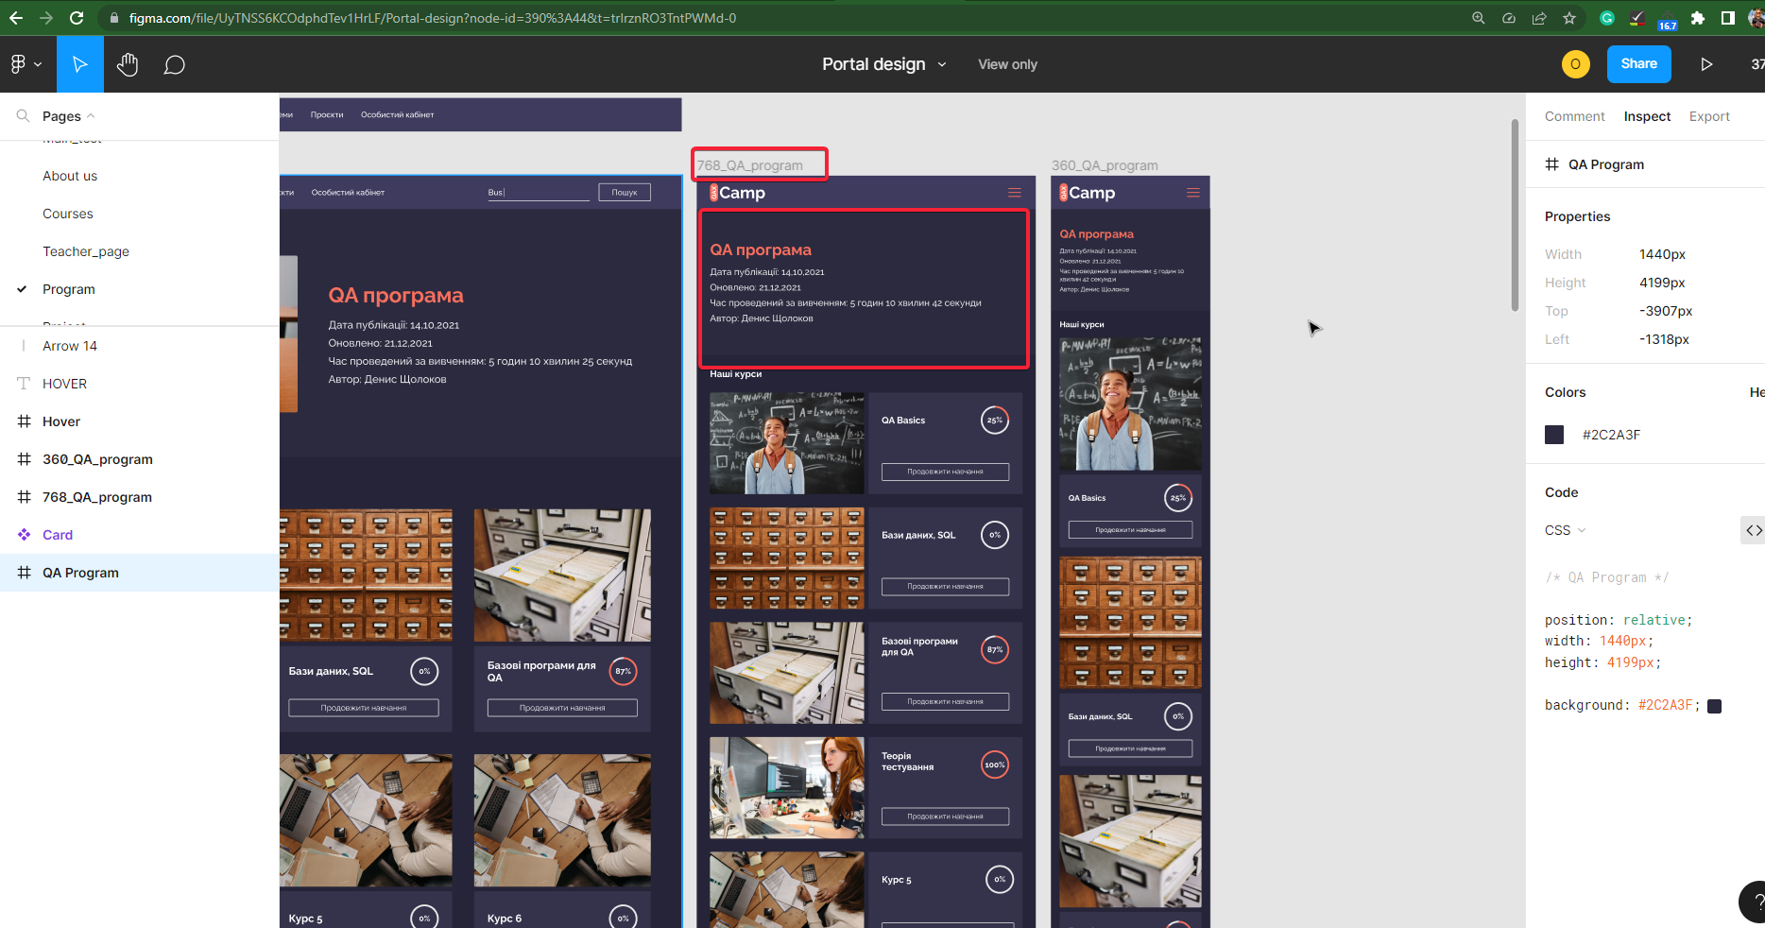Select the 768_QA_program layer
Viewport: 1765px width, 928px height.
point(97,496)
